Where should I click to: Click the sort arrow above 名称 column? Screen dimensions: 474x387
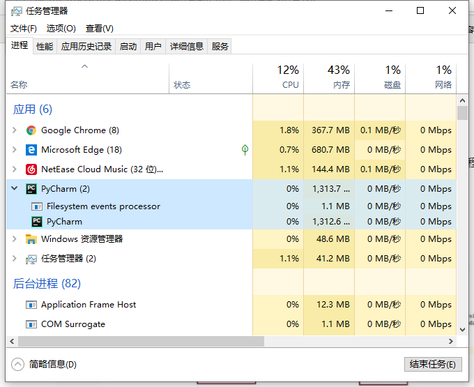click(84, 66)
